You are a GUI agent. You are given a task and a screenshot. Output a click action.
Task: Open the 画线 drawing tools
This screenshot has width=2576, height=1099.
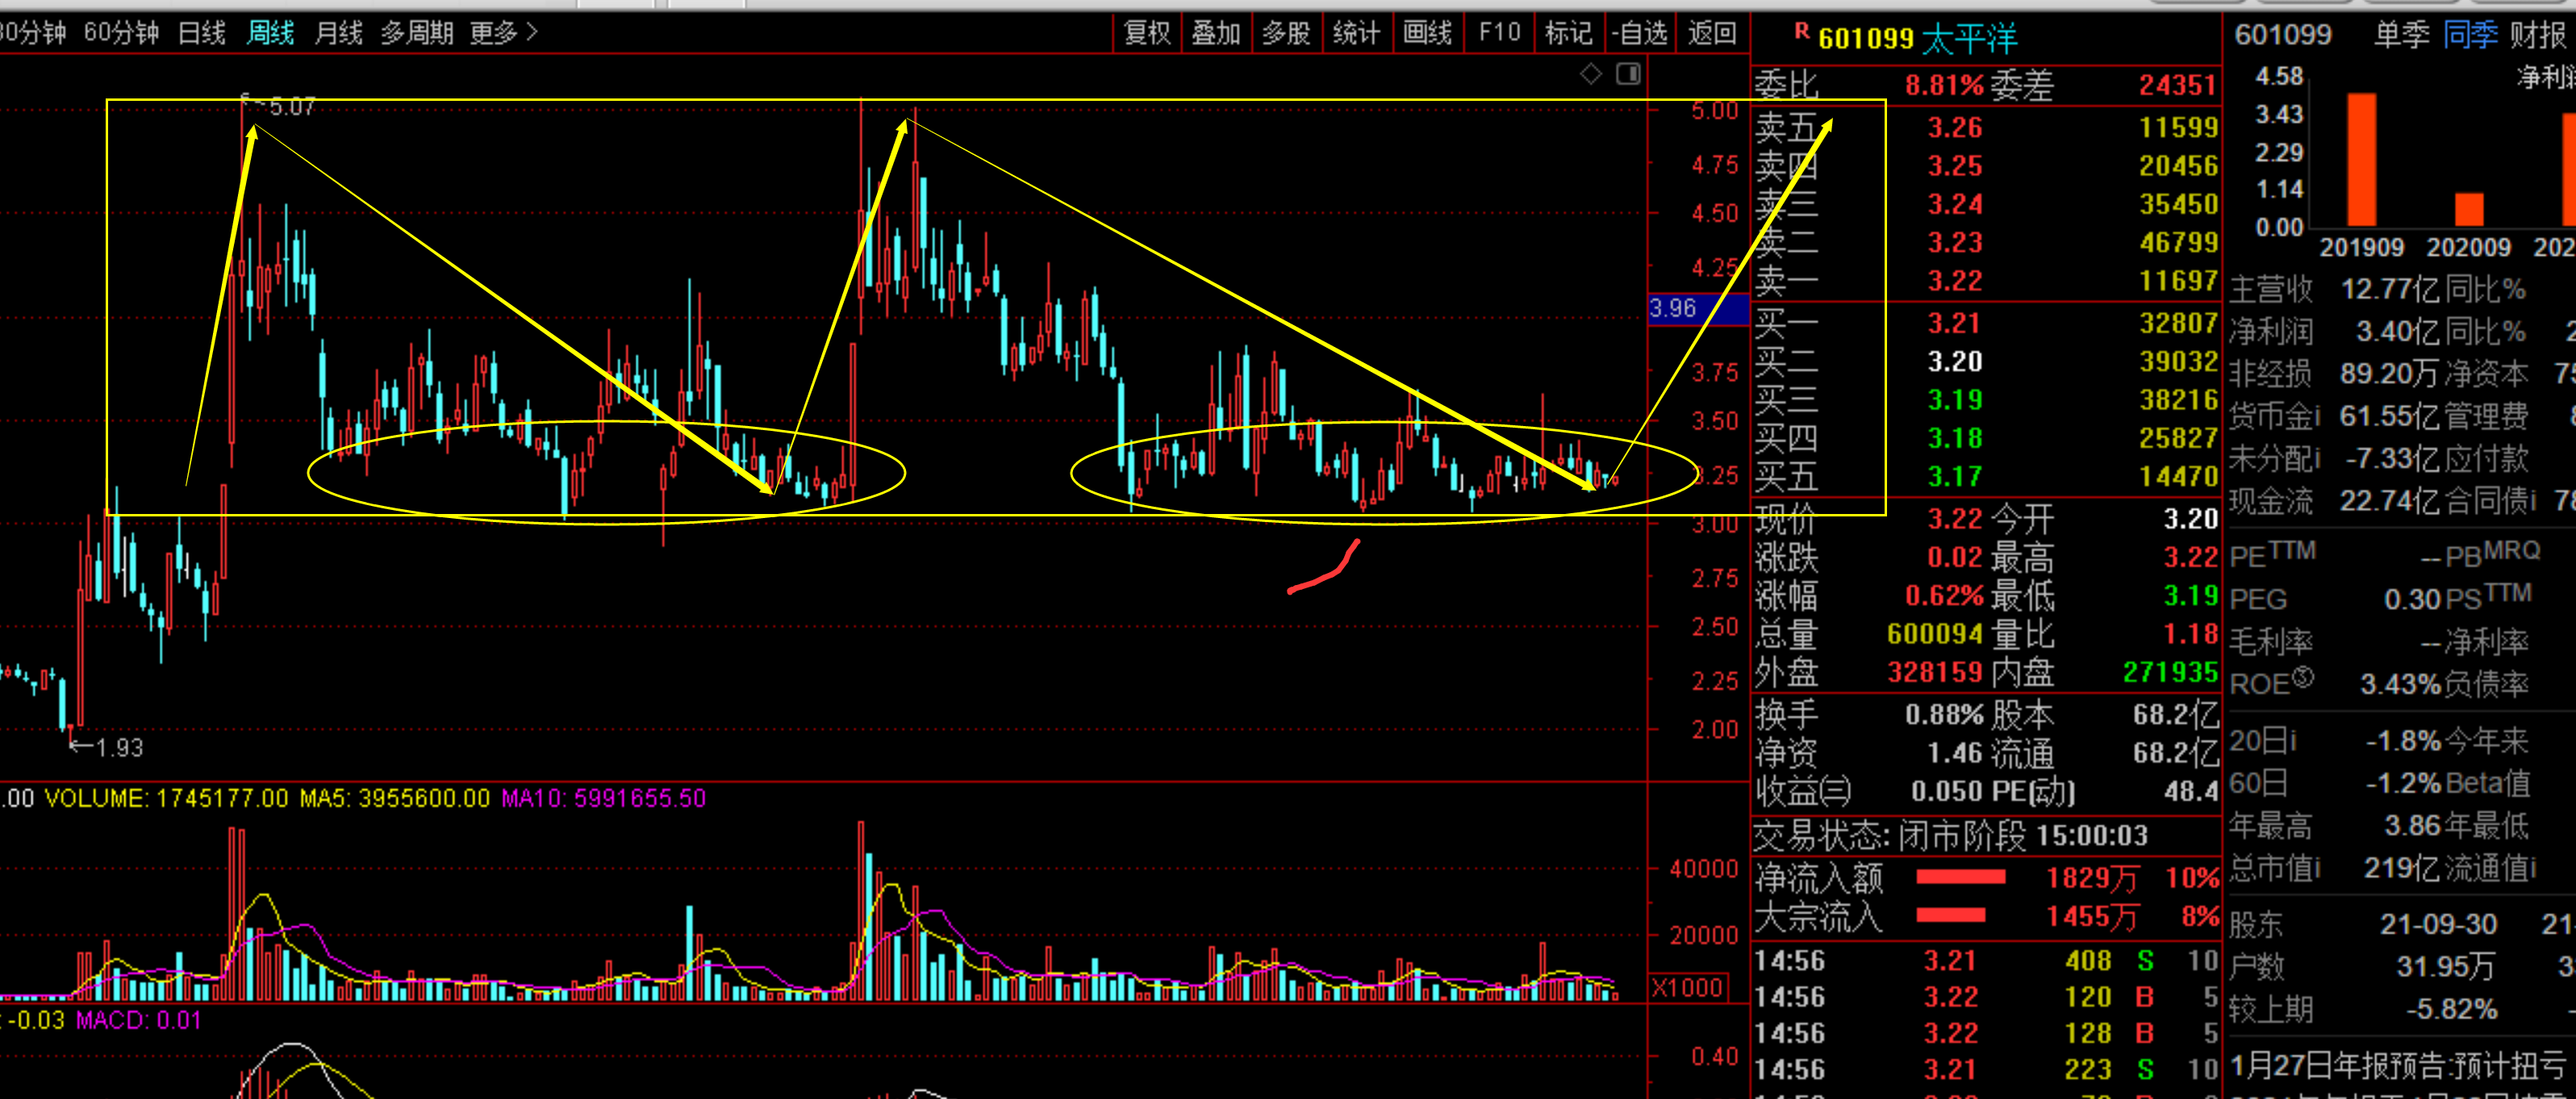(x=1427, y=33)
